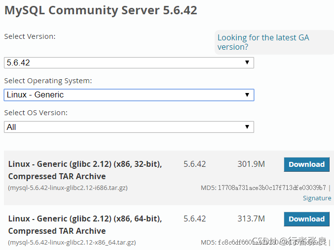Open the Select Version dropdown showing 5.6.42
Screen dimensions: 334x250
129,62
